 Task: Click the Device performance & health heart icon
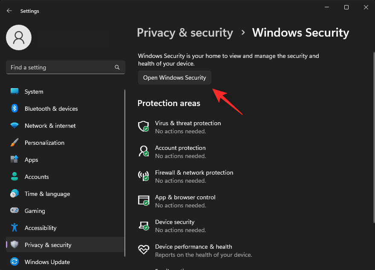tap(143, 250)
